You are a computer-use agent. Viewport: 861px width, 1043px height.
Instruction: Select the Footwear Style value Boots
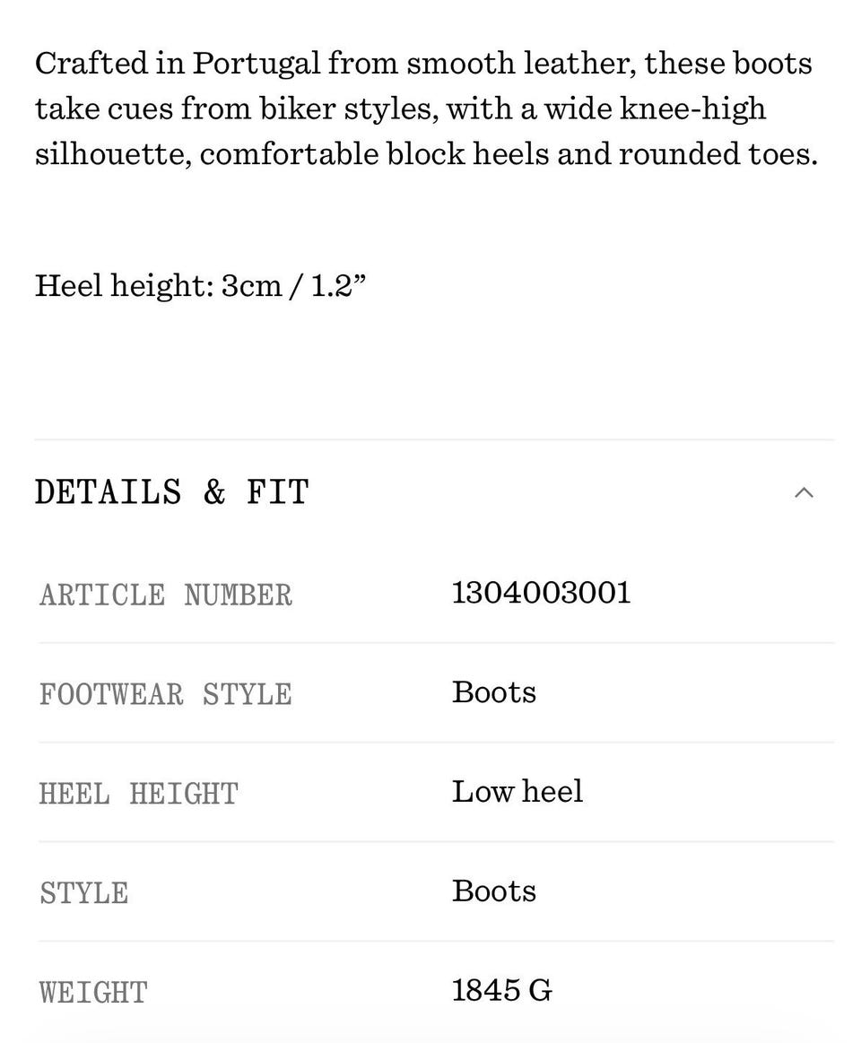(493, 691)
